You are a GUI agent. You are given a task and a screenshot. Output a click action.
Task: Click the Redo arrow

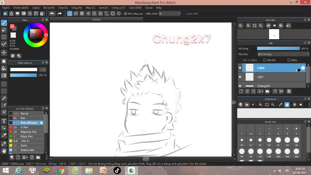pos(60,13)
